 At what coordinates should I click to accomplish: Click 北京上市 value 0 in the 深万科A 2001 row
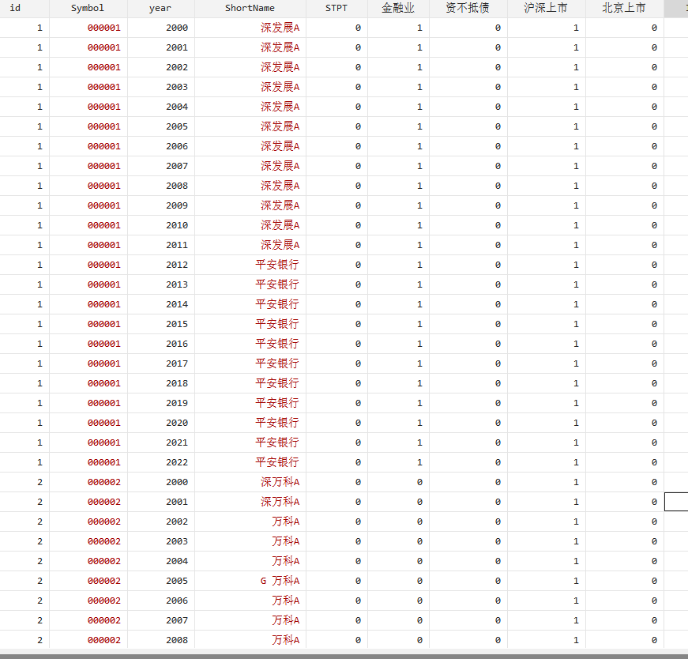(x=654, y=502)
